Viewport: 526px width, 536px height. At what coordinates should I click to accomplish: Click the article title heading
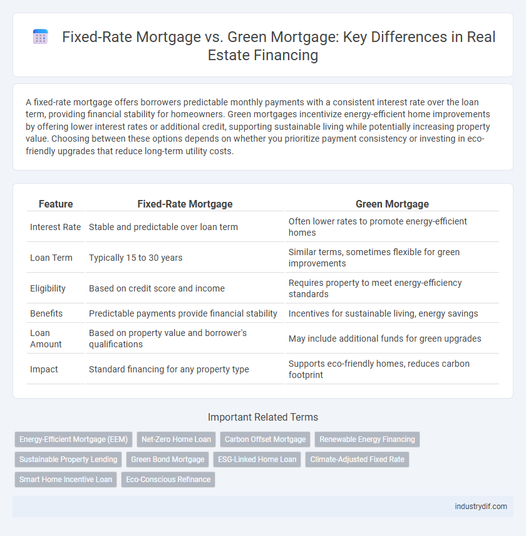pyautogui.click(x=279, y=46)
